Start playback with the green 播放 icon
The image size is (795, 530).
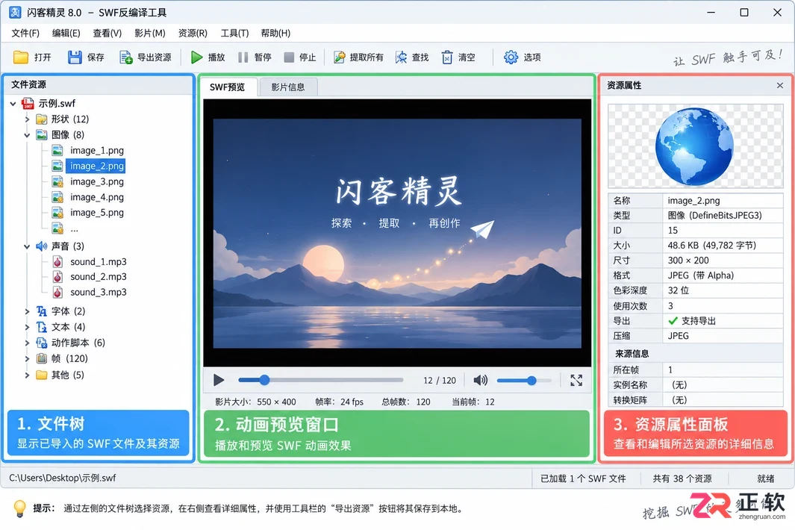(197, 57)
